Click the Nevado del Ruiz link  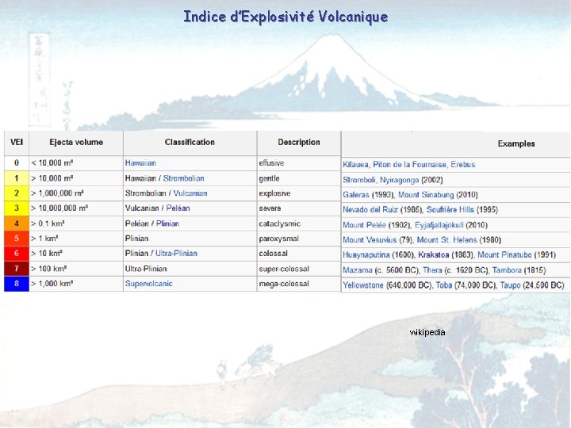(370, 209)
